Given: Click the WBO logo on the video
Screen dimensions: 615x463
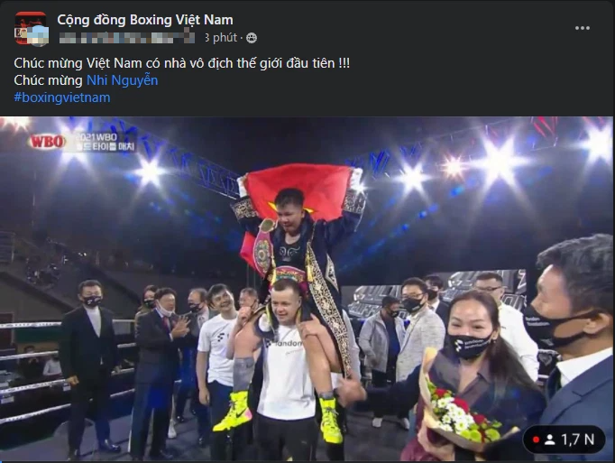Looking at the screenshot, I should point(47,142).
